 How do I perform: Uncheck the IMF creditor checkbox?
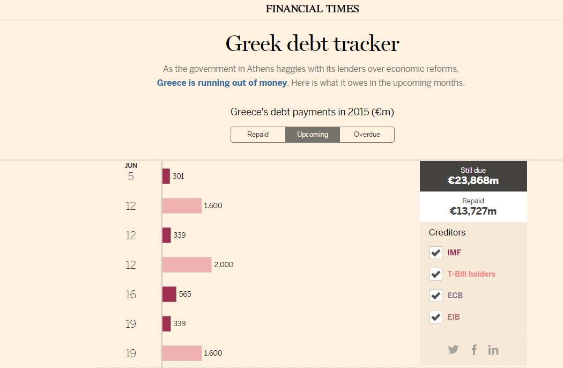pyautogui.click(x=436, y=253)
